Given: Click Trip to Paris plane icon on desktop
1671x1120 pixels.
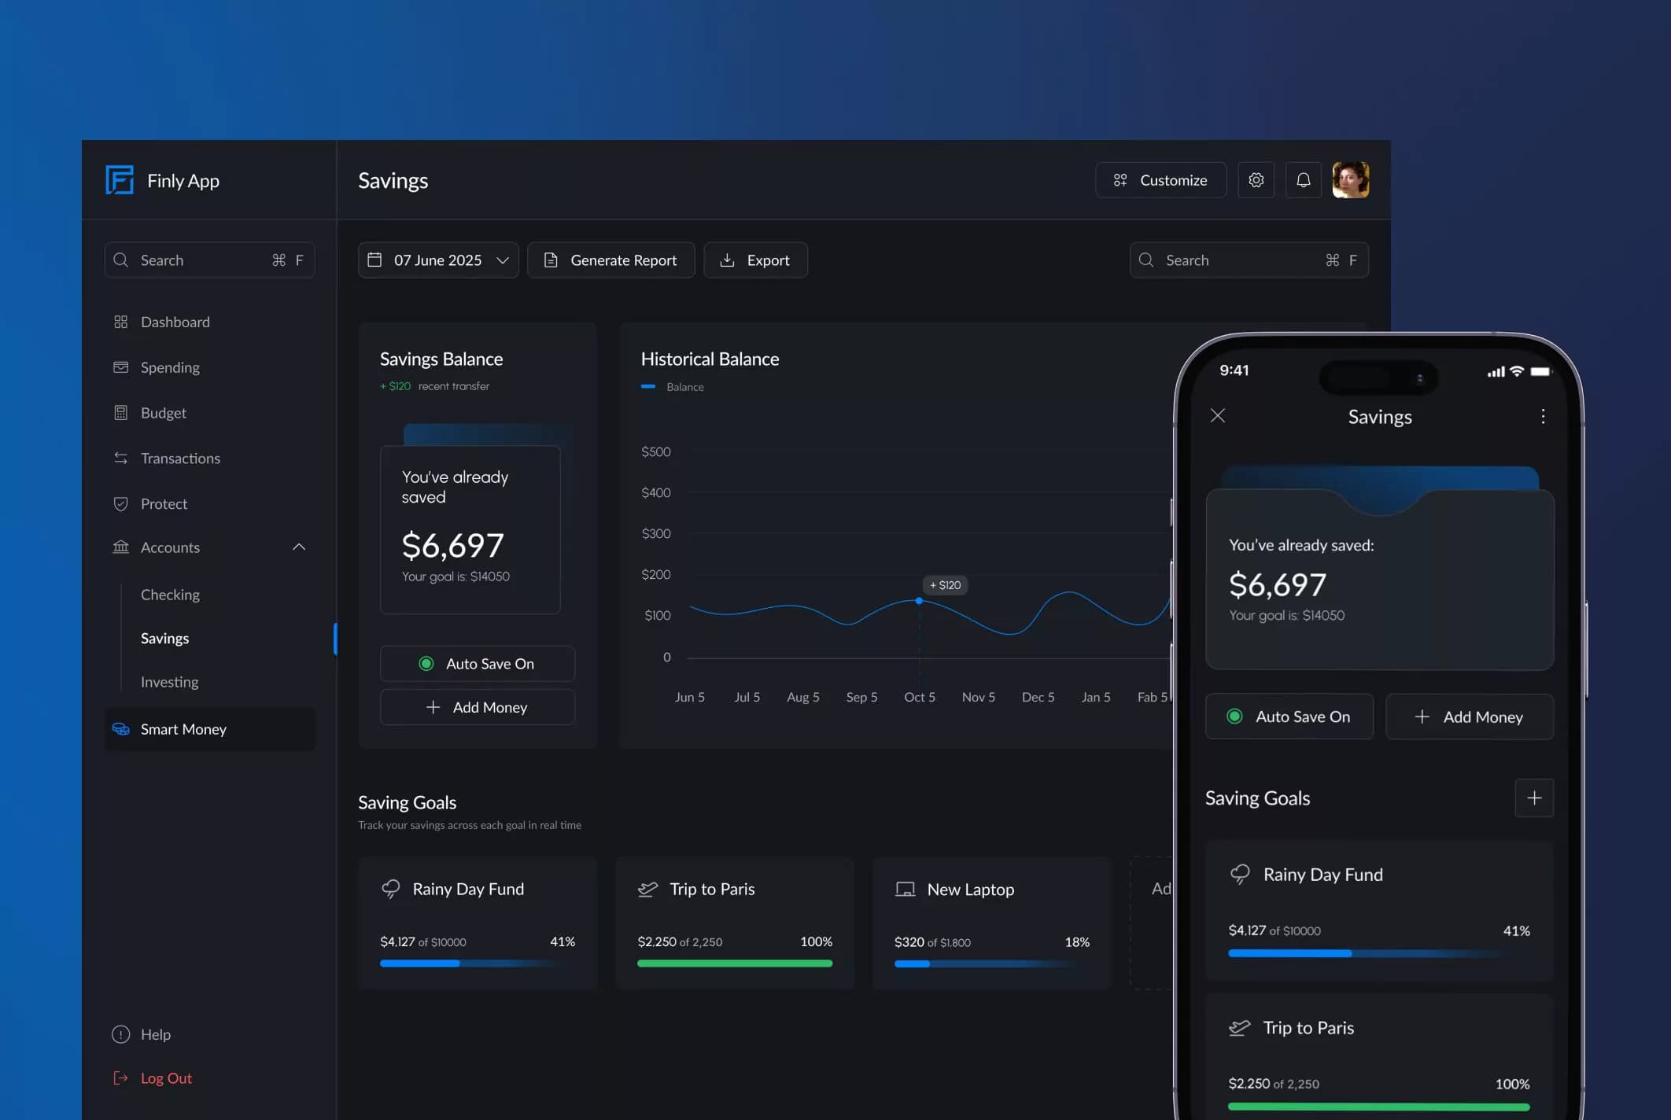Looking at the screenshot, I should coord(647,889).
